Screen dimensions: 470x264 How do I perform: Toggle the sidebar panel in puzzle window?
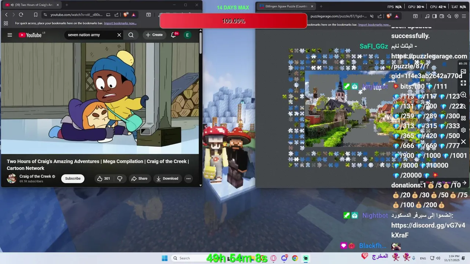click(434, 16)
